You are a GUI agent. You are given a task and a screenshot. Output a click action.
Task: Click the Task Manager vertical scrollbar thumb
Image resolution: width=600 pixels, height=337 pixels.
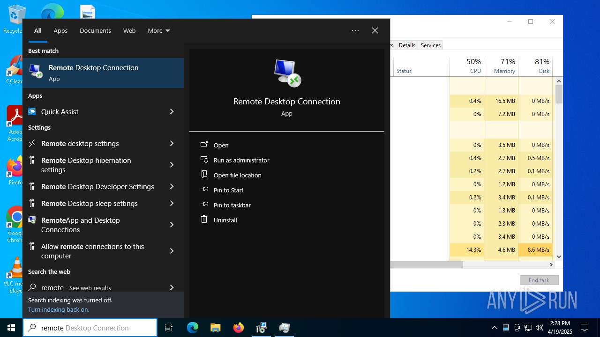click(559, 94)
